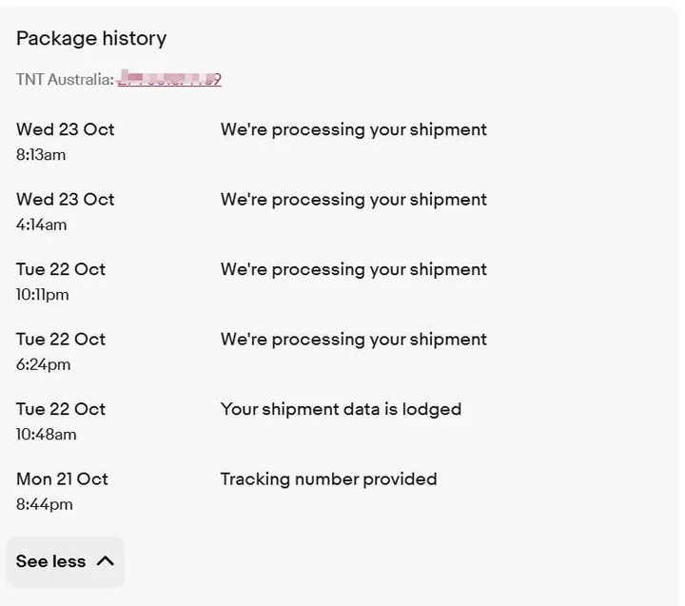Select the 8:44pm timestamp
685x606 pixels.
[44, 504]
